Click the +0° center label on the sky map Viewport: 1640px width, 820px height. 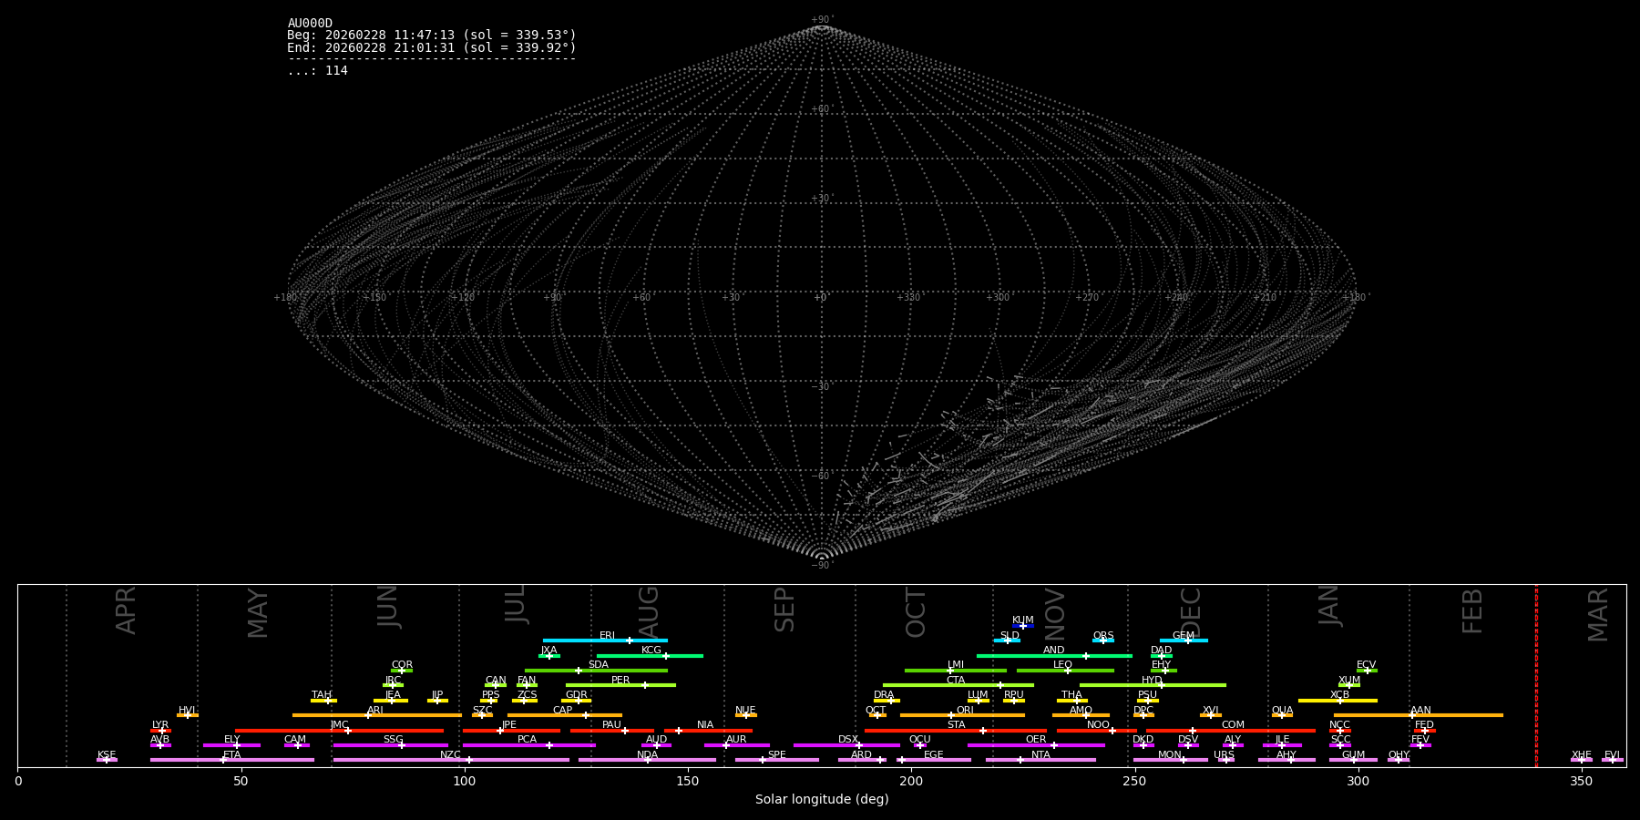[x=821, y=297]
